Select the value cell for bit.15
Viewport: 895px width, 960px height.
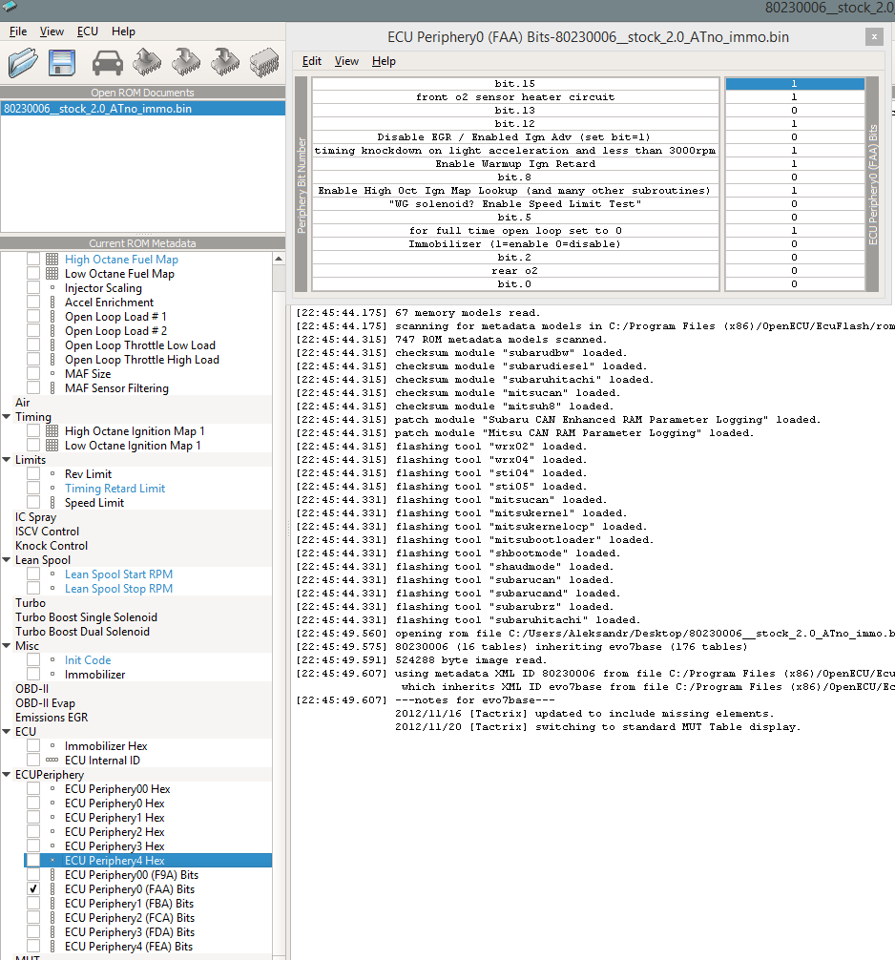(794, 84)
